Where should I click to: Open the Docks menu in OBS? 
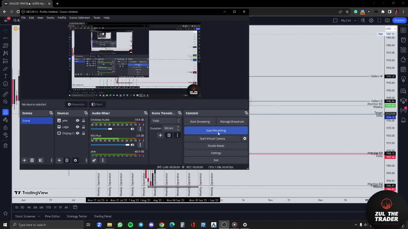(x=50, y=17)
